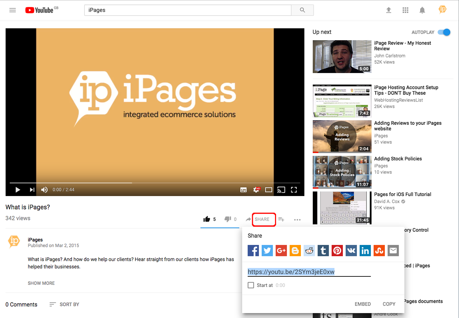Click the John Carlstrom channel name
Viewport: 459px width, 318px height.
390,56
